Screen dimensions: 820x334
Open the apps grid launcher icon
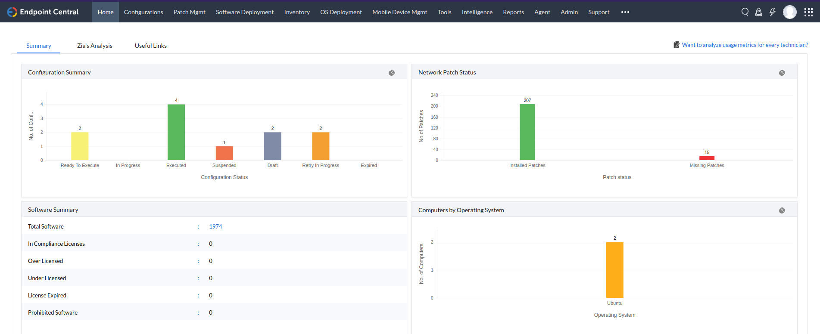(x=808, y=12)
